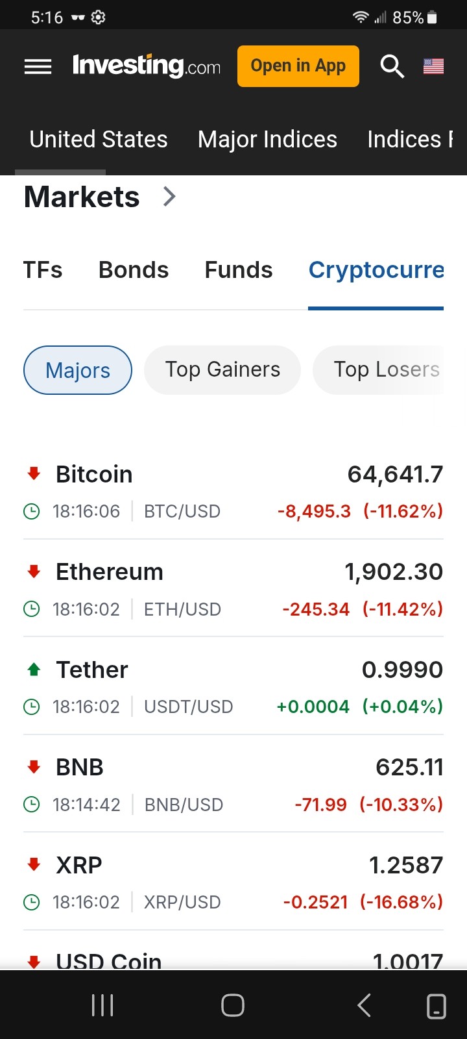Open the US flag edition selector

point(433,66)
